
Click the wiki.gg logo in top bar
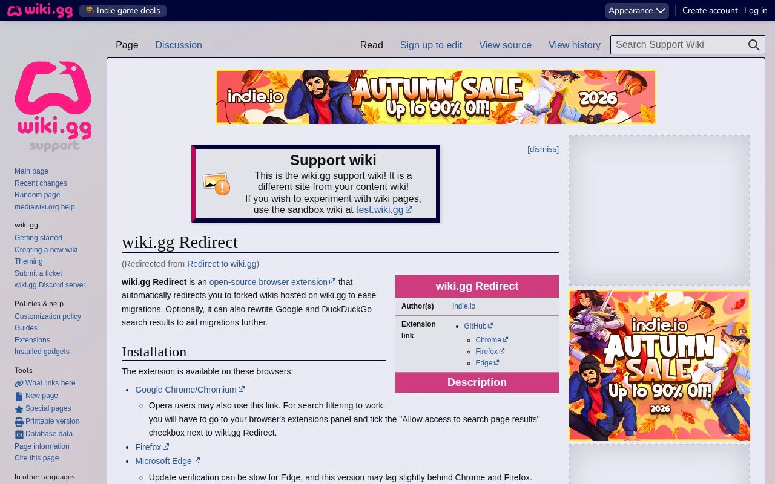40,10
